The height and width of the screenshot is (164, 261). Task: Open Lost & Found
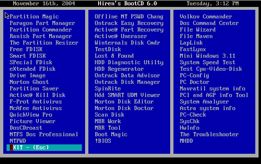(114, 56)
